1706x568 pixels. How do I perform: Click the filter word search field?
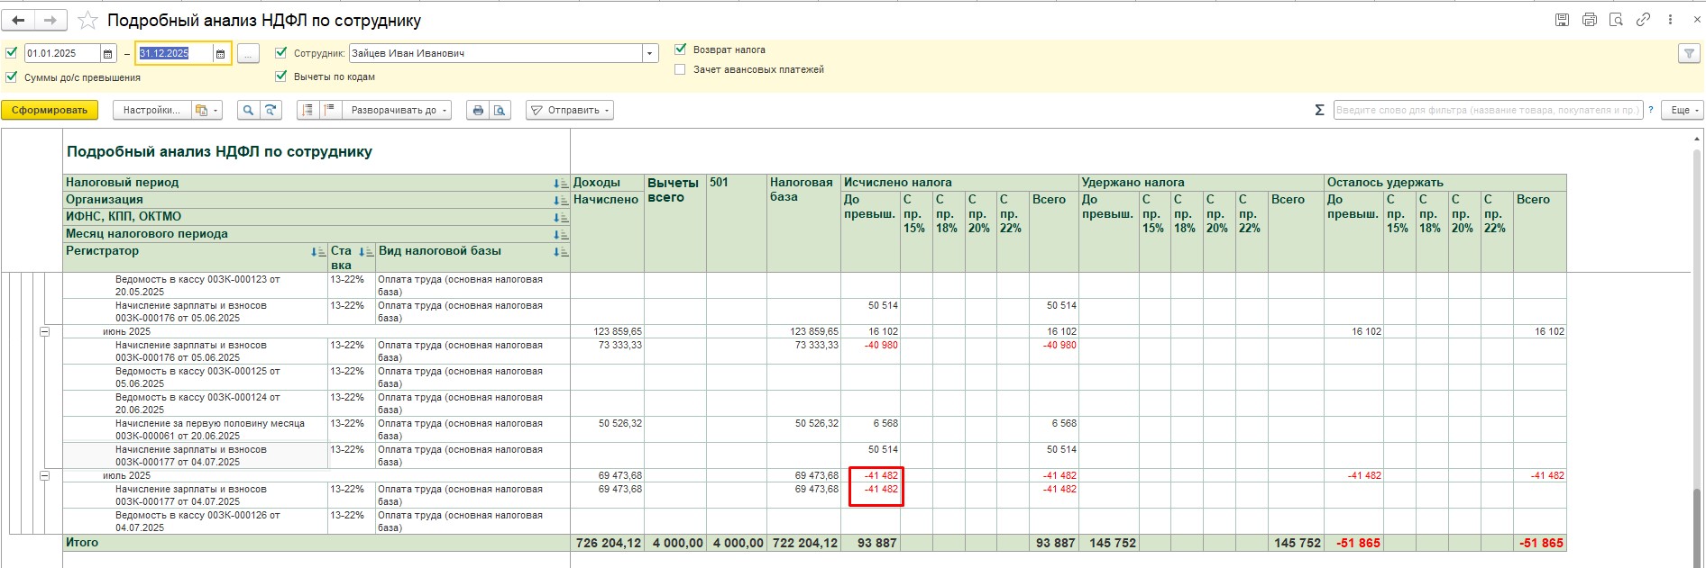tap(1488, 110)
